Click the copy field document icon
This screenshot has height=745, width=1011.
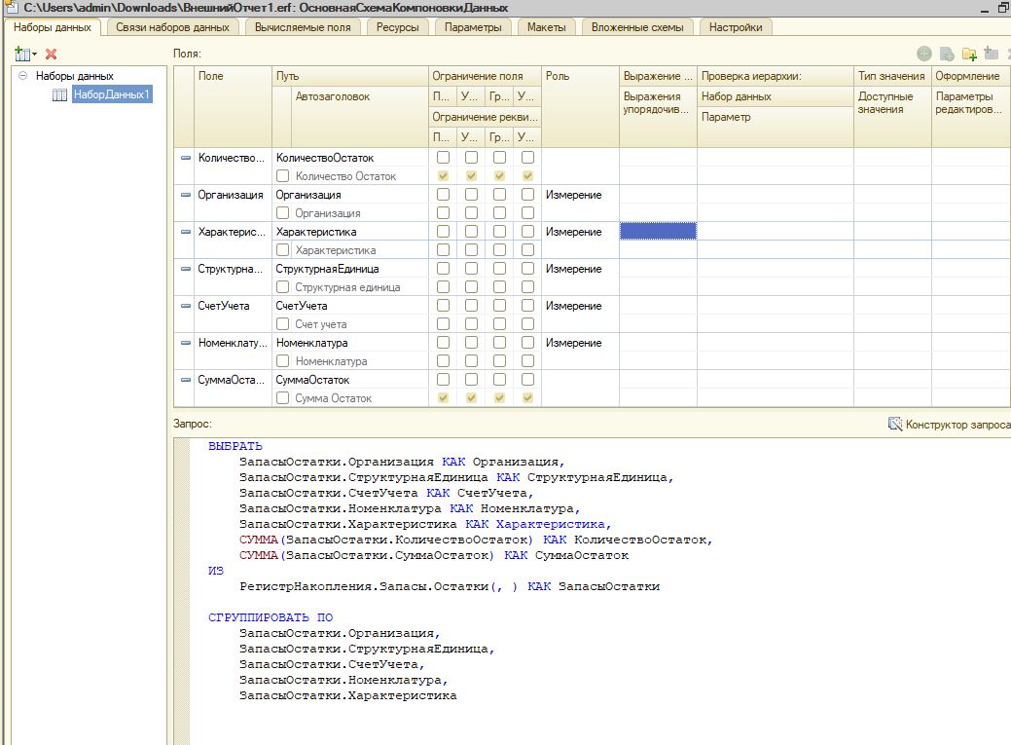pyautogui.click(x=947, y=54)
